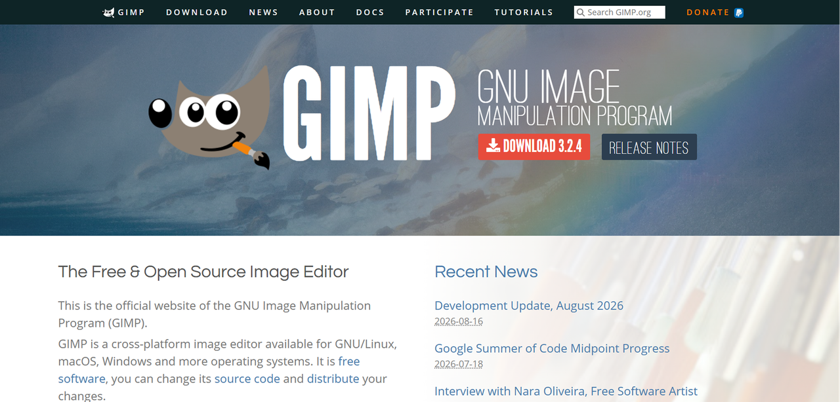
Task: Click the GIMP home link in navbar
Action: (x=124, y=12)
